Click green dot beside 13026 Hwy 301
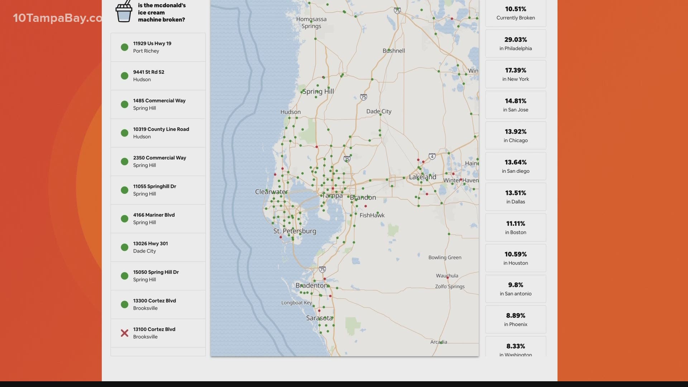The image size is (688, 387). (x=124, y=247)
